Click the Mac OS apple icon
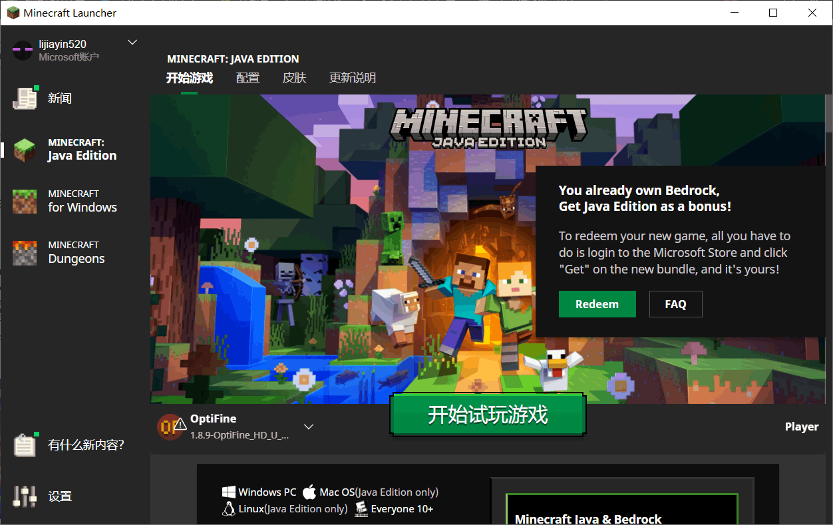Screen dimensions: 833x525 [x=309, y=492]
